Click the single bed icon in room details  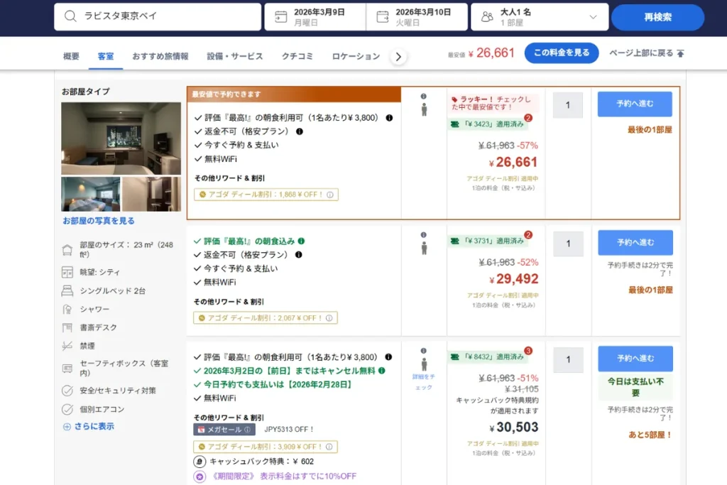tap(66, 290)
